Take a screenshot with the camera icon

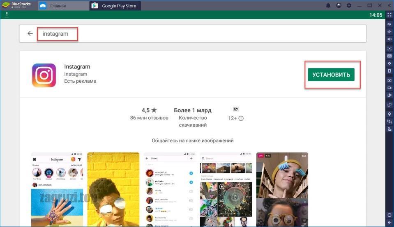(x=389, y=80)
